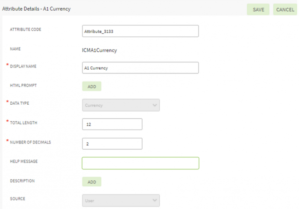The height and width of the screenshot is (209, 299).
Task: Add a Description using ADD button
Action: pyautogui.click(x=91, y=182)
